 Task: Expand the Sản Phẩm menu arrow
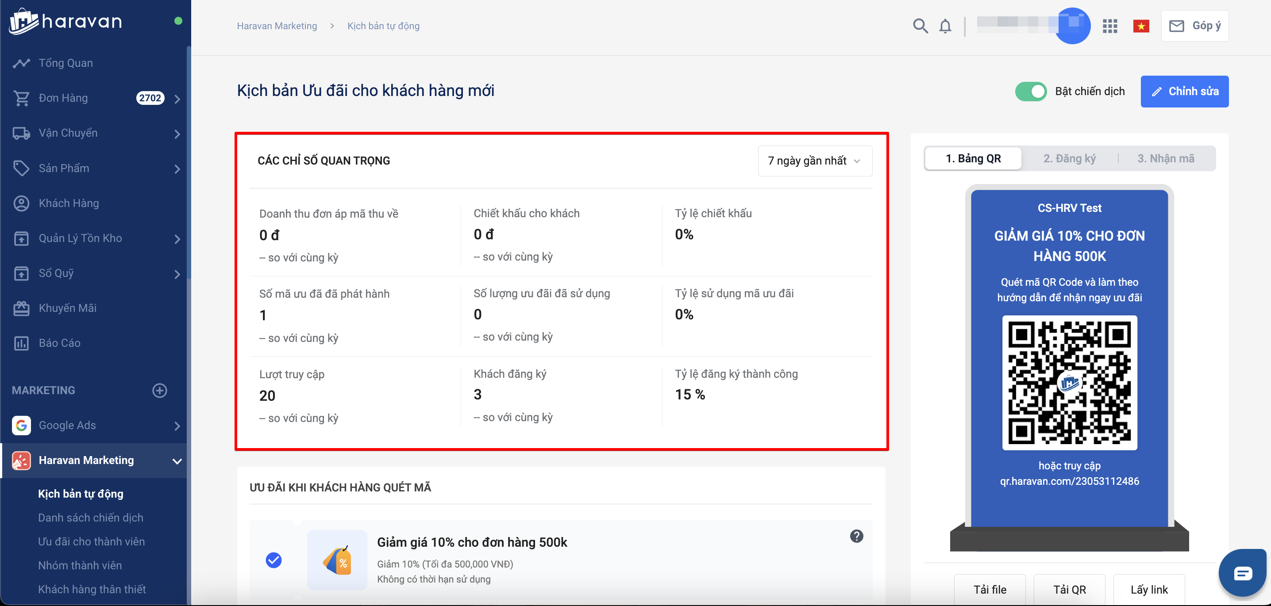[177, 169]
